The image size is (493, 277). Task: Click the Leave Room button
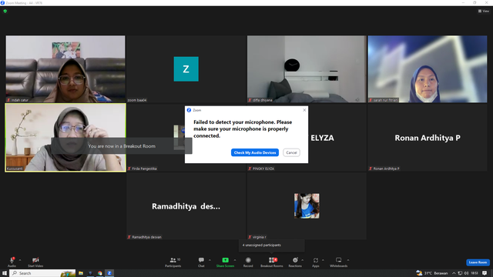478,262
